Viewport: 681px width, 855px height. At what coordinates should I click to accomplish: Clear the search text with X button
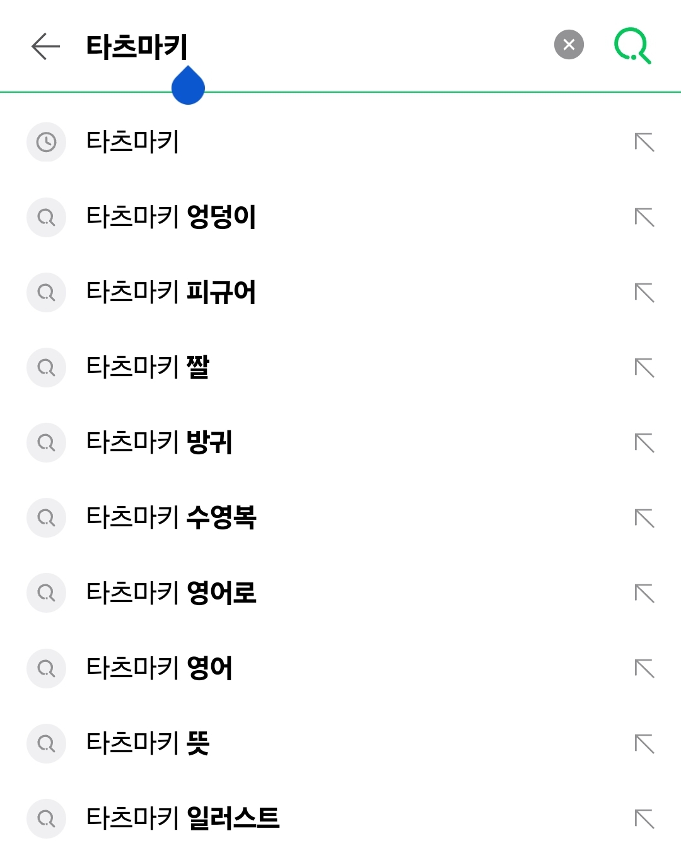coord(569,45)
